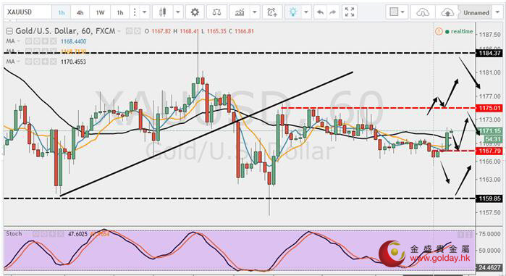Create an alert with alarm clock icon
Image resolution: width=506 pixels, height=276 pixels.
272,12
